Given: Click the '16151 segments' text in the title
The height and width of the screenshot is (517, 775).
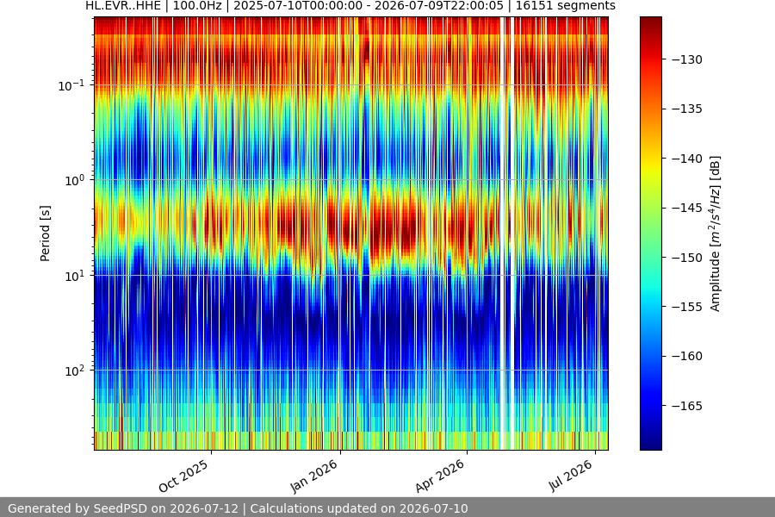Looking at the screenshot, I should coord(566,6).
